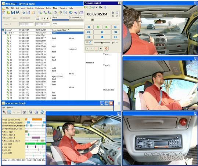Viewport: 198px width, 166px height.
Task: Toggle the R button in Remote control
Action: (101, 48)
